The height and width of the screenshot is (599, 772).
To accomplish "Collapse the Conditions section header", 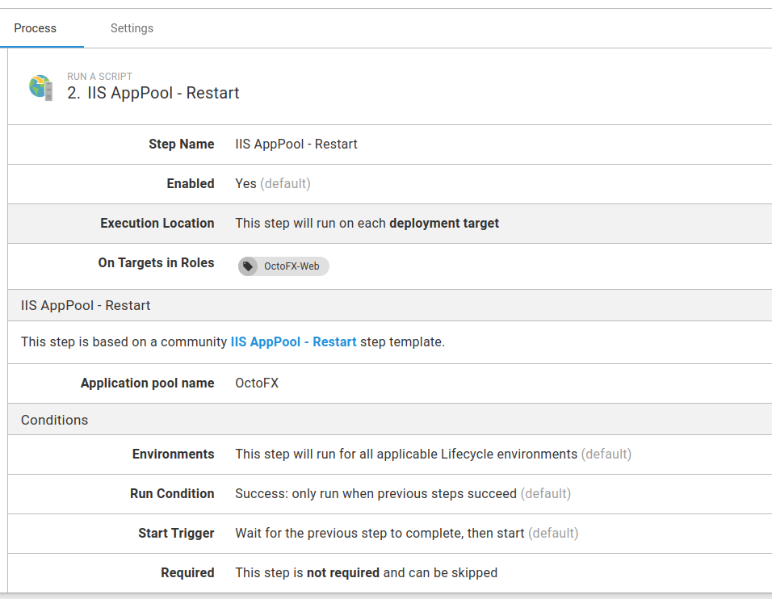I will point(55,421).
